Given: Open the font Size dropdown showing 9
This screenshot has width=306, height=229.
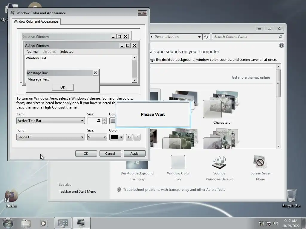Looking at the screenshot, I should (97, 137).
